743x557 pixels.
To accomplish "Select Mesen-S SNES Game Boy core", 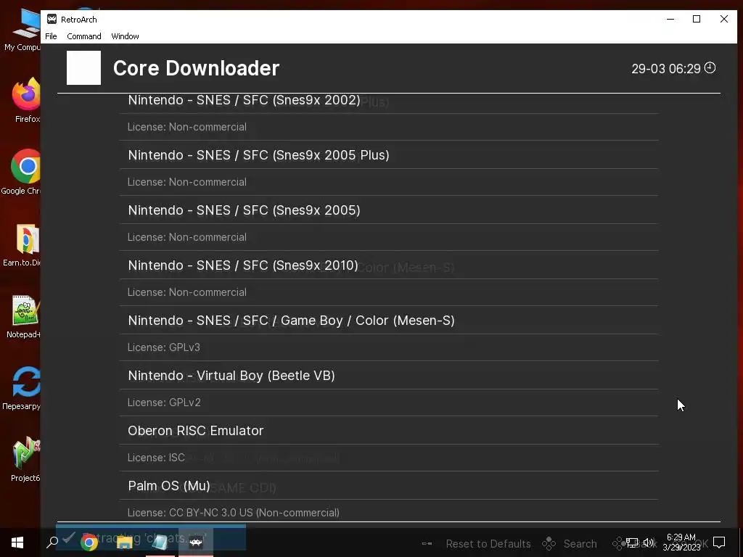I will click(389, 320).
